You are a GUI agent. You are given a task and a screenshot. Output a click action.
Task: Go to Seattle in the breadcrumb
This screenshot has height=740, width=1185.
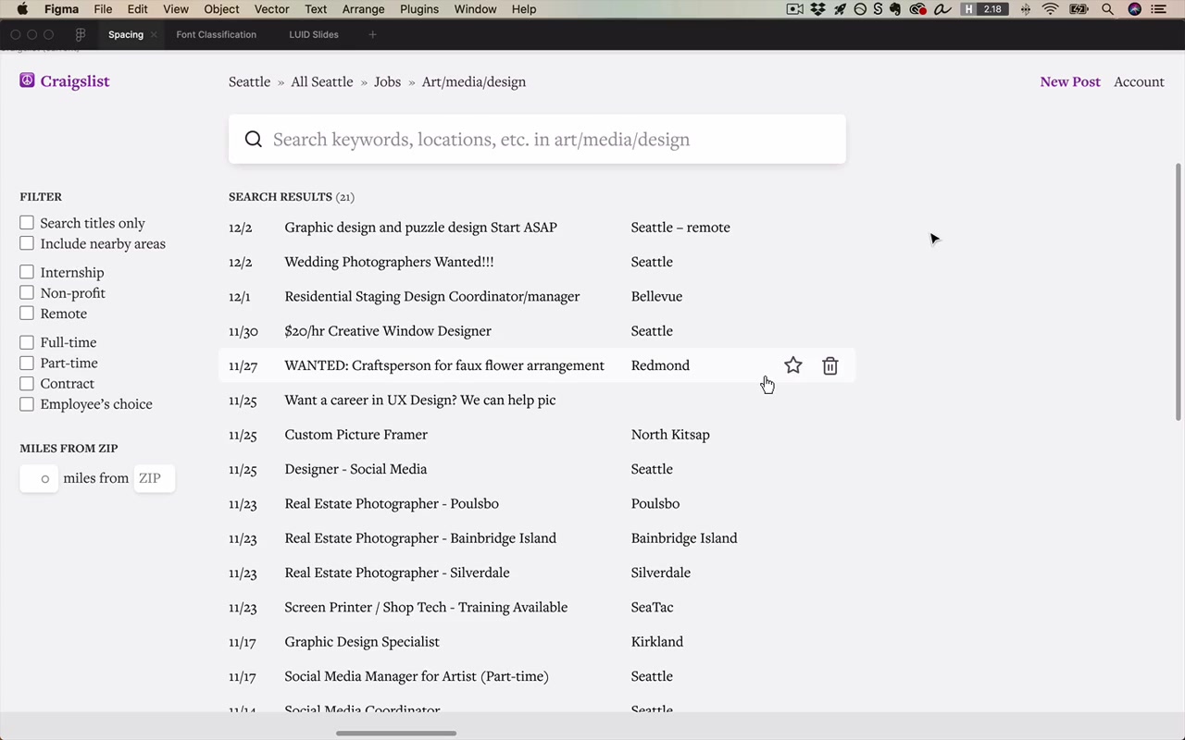pyautogui.click(x=250, y=81)
